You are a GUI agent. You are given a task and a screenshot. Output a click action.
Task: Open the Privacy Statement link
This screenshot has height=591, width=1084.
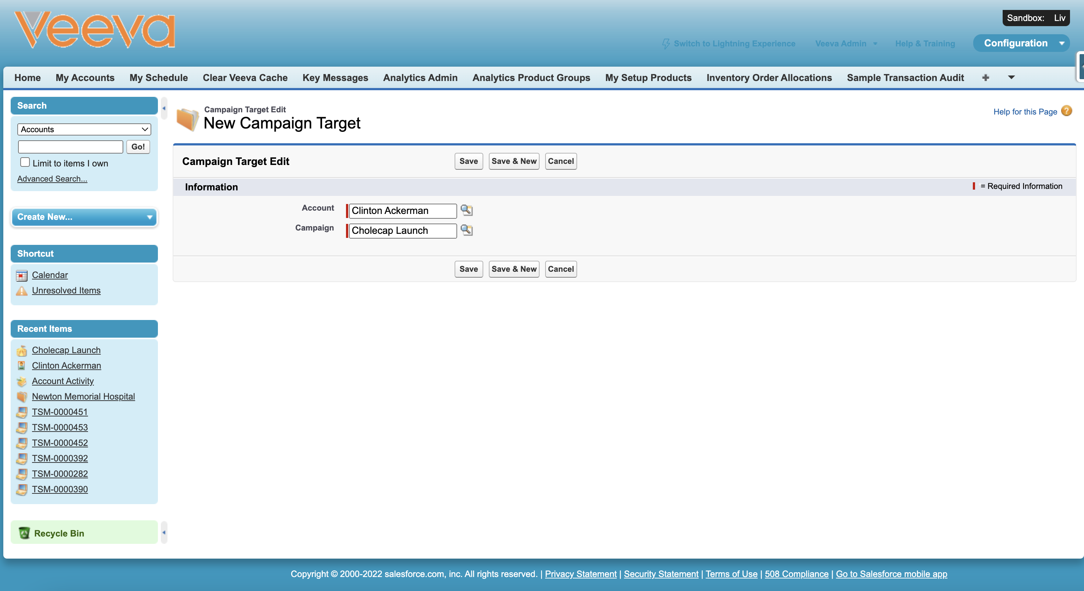tap(580, 574)
